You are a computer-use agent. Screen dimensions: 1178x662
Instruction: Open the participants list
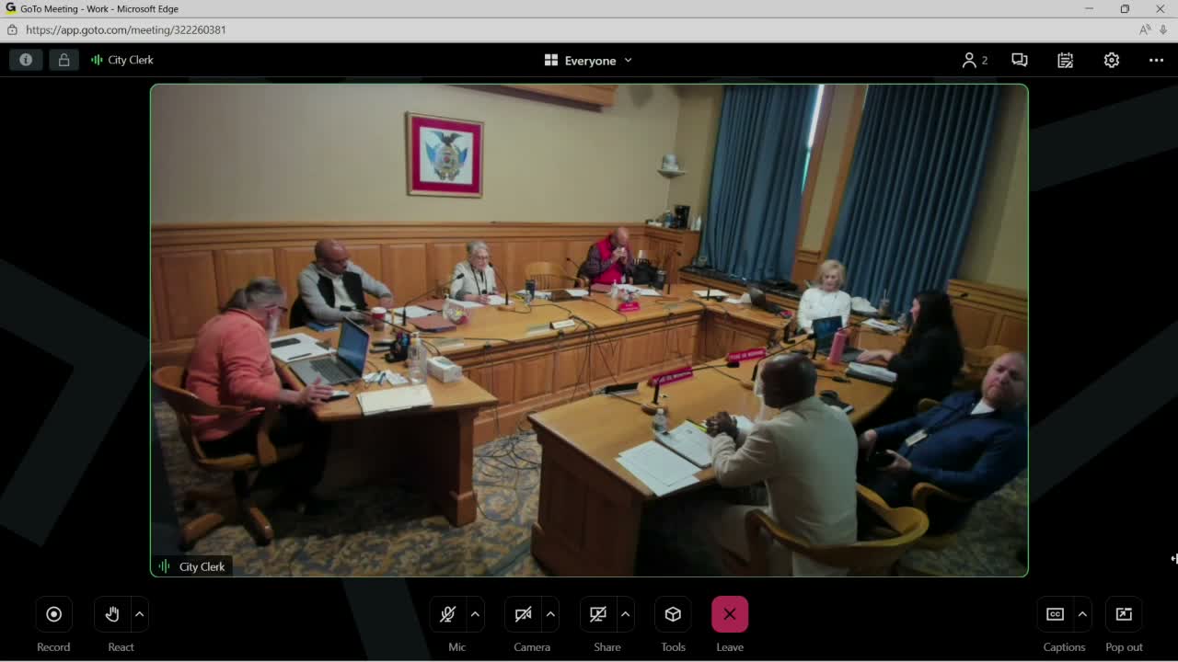974,60
